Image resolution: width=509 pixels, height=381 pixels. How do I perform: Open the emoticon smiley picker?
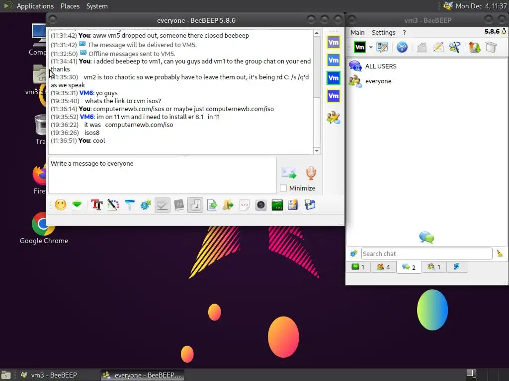tap(60, 205)
